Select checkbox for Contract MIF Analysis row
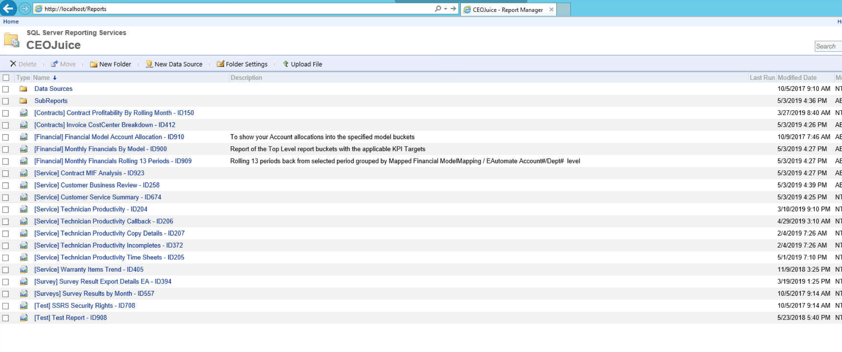Viewport: 842px width, 352px height. coord(6,173)
